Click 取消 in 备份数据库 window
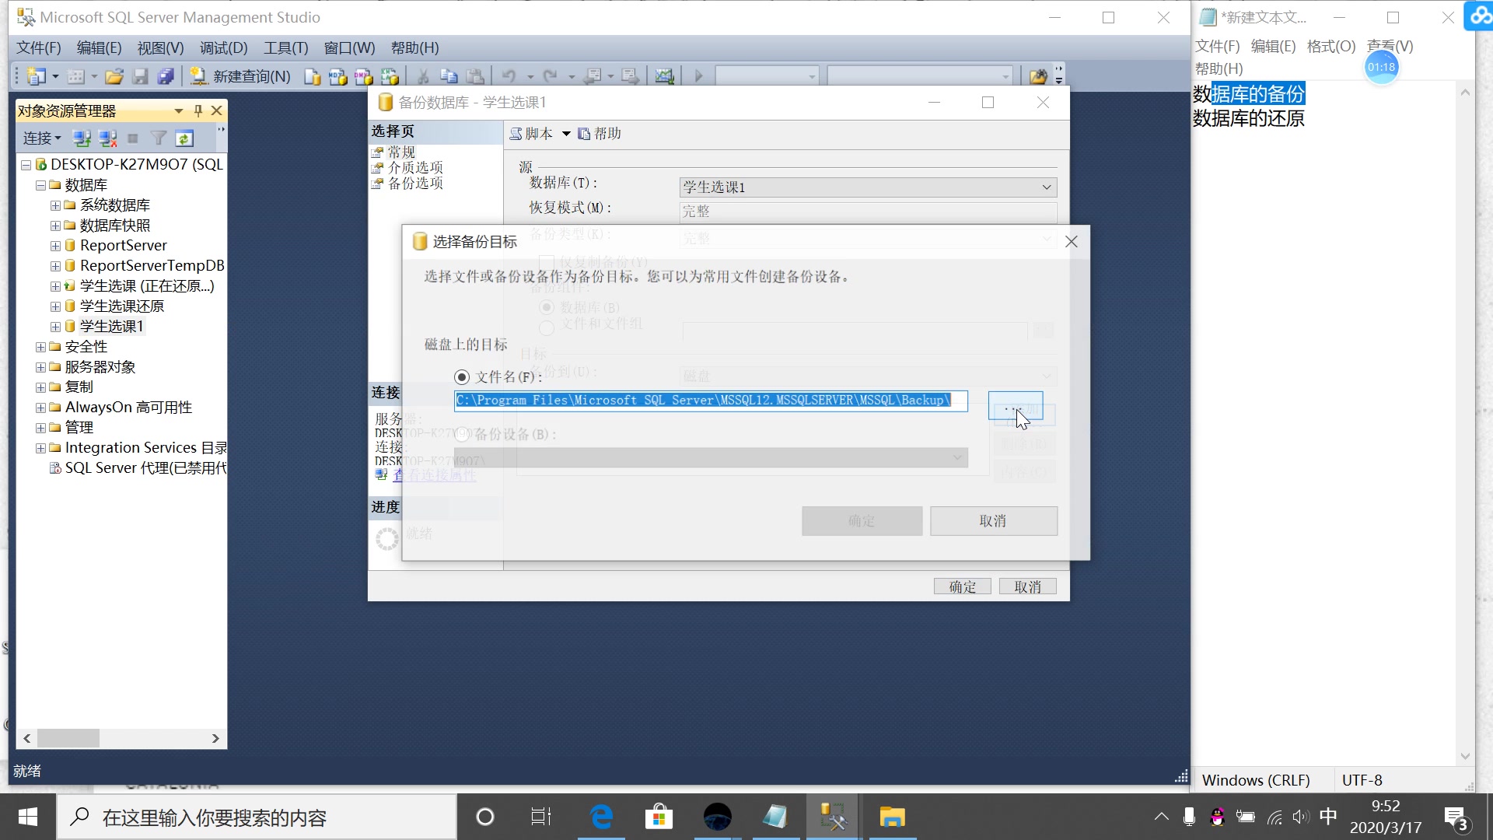This screenshot has width=1493, height=840. [1027, 586]
